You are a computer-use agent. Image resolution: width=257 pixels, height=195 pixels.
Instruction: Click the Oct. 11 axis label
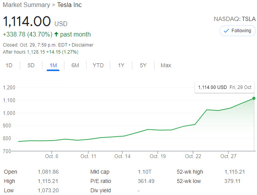(x=88, y=156)
